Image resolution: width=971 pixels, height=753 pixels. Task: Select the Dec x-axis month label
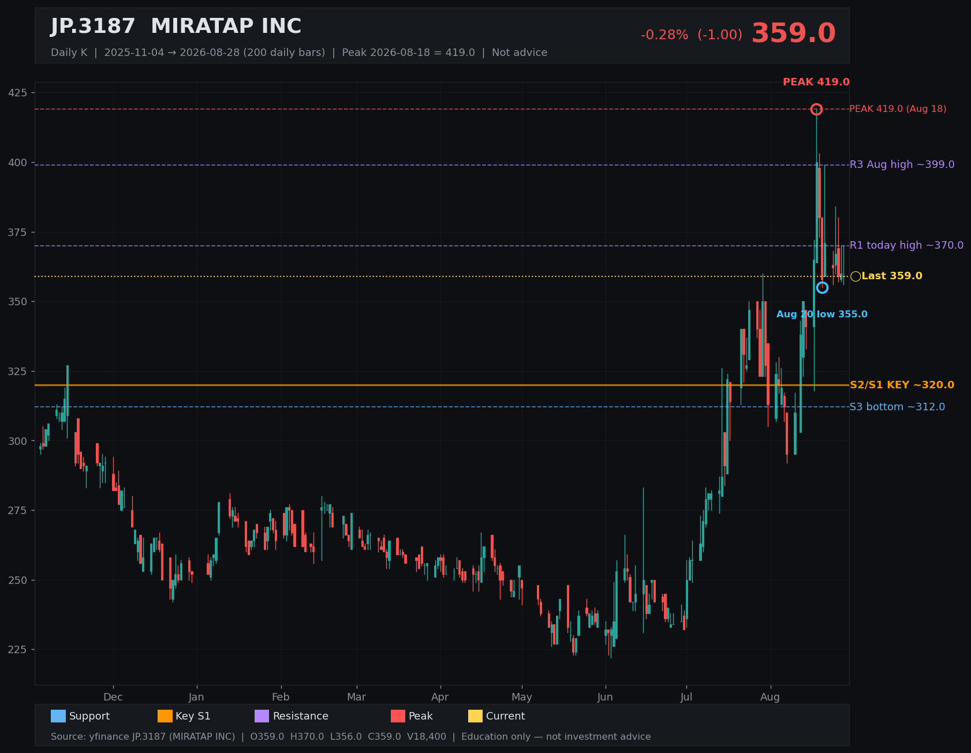(113, 697)
